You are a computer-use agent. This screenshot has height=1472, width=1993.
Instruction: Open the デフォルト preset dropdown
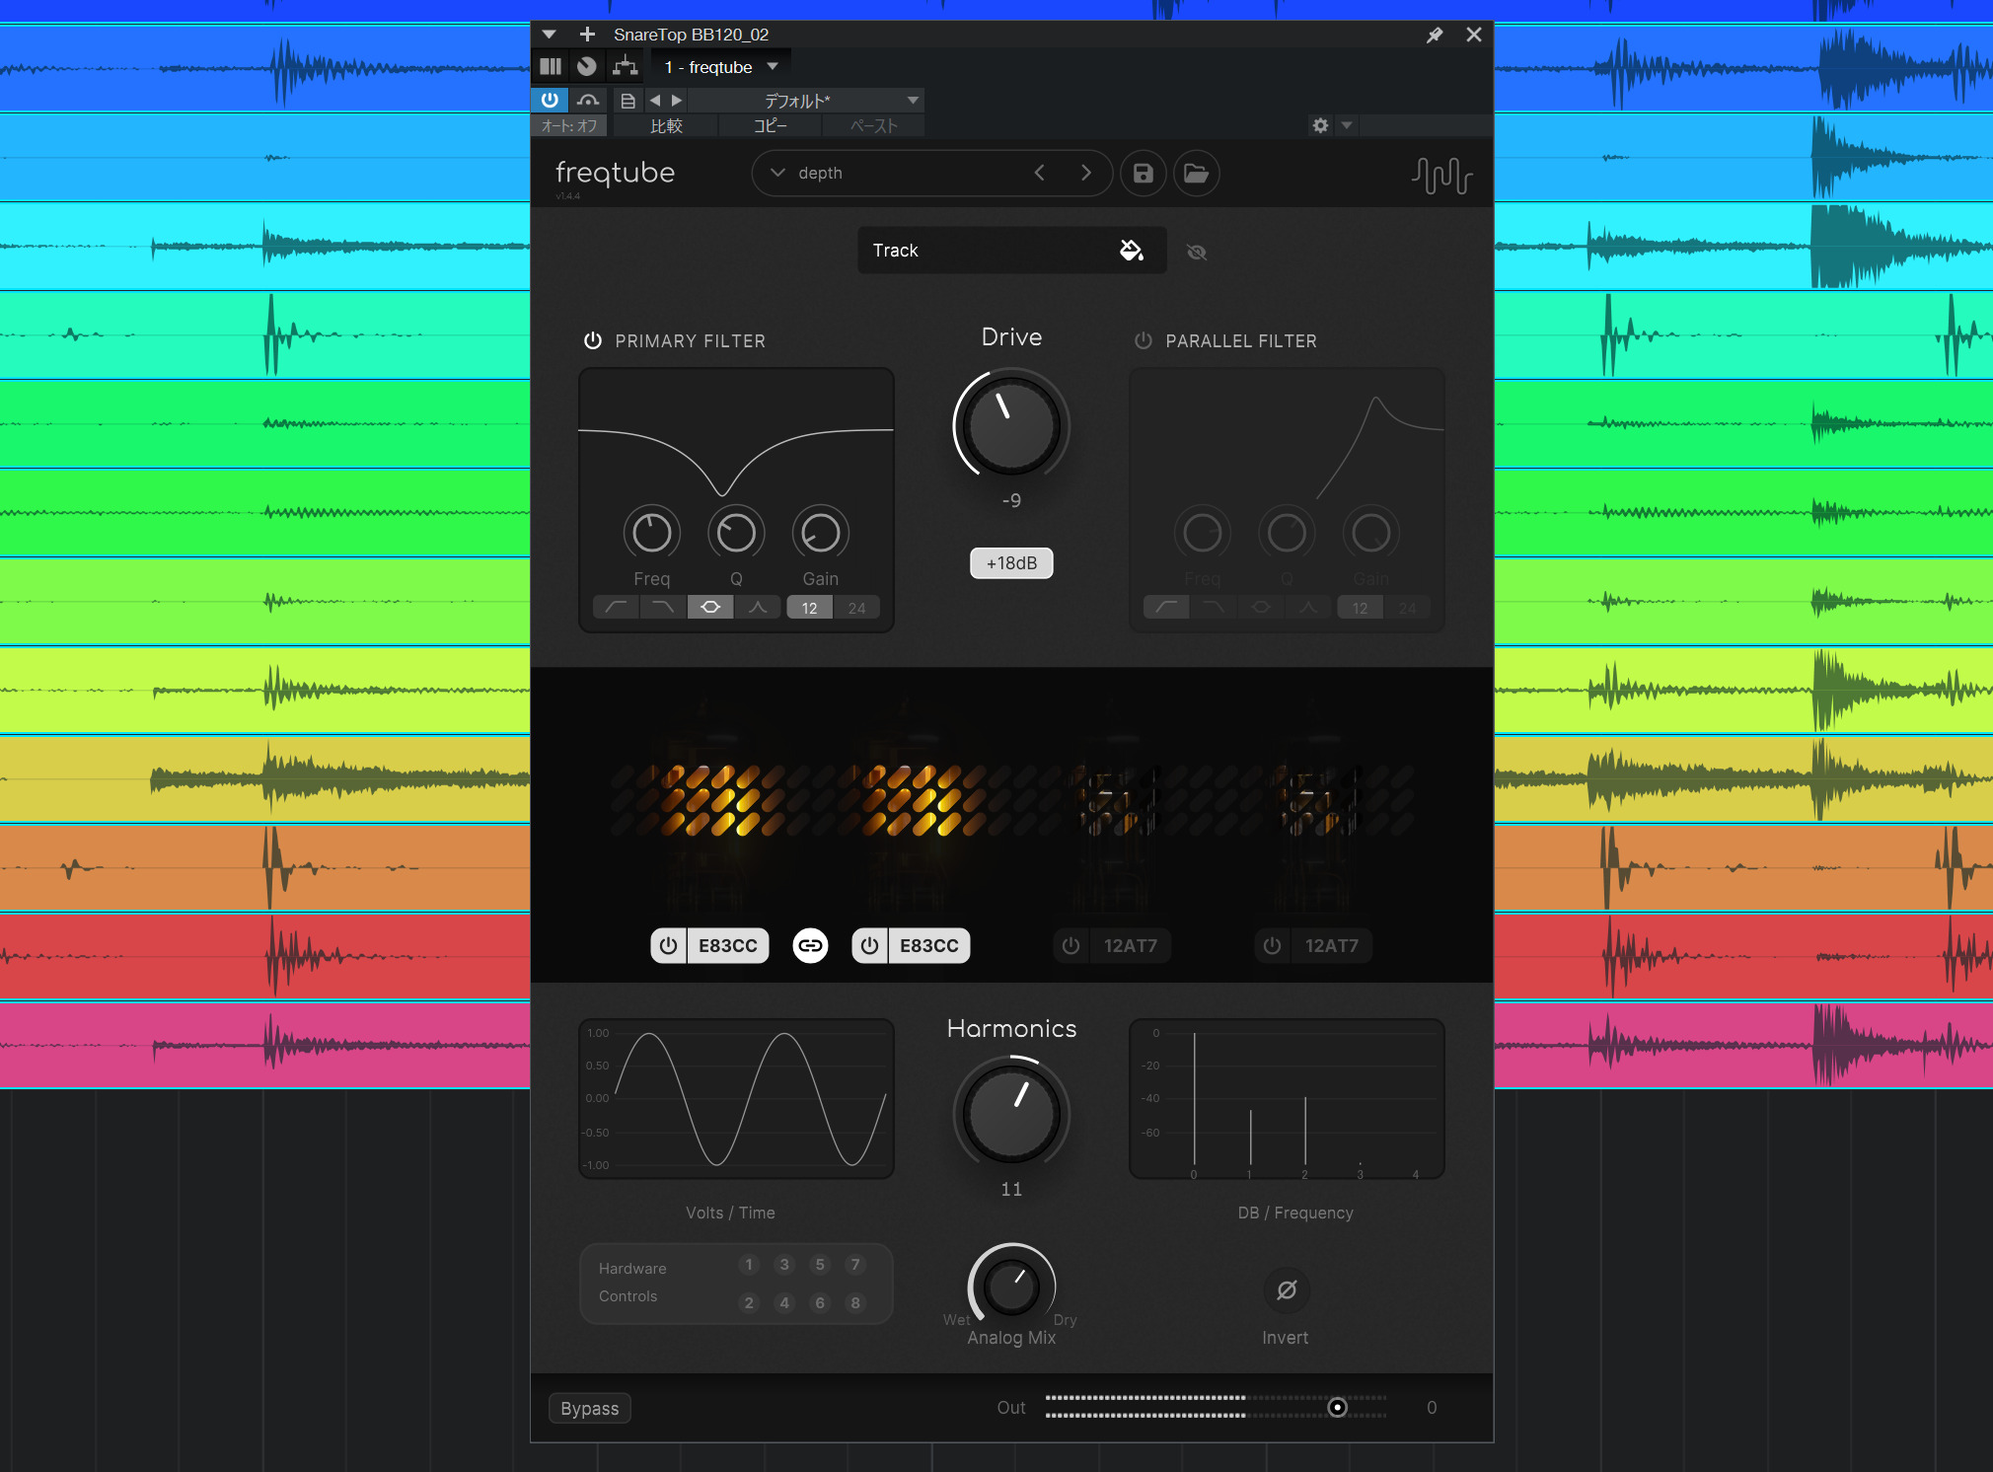[806, 101]
